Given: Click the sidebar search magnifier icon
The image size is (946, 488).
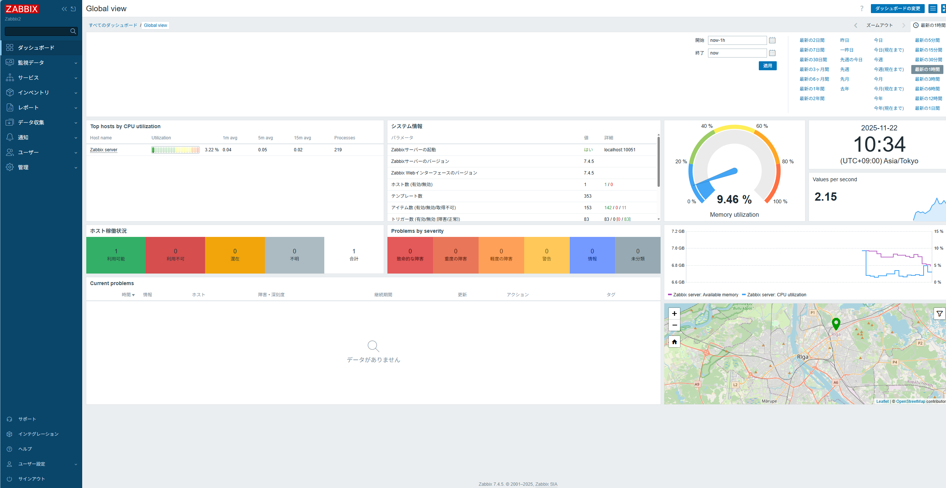Looking at the screenshot, I should point(73,31).
